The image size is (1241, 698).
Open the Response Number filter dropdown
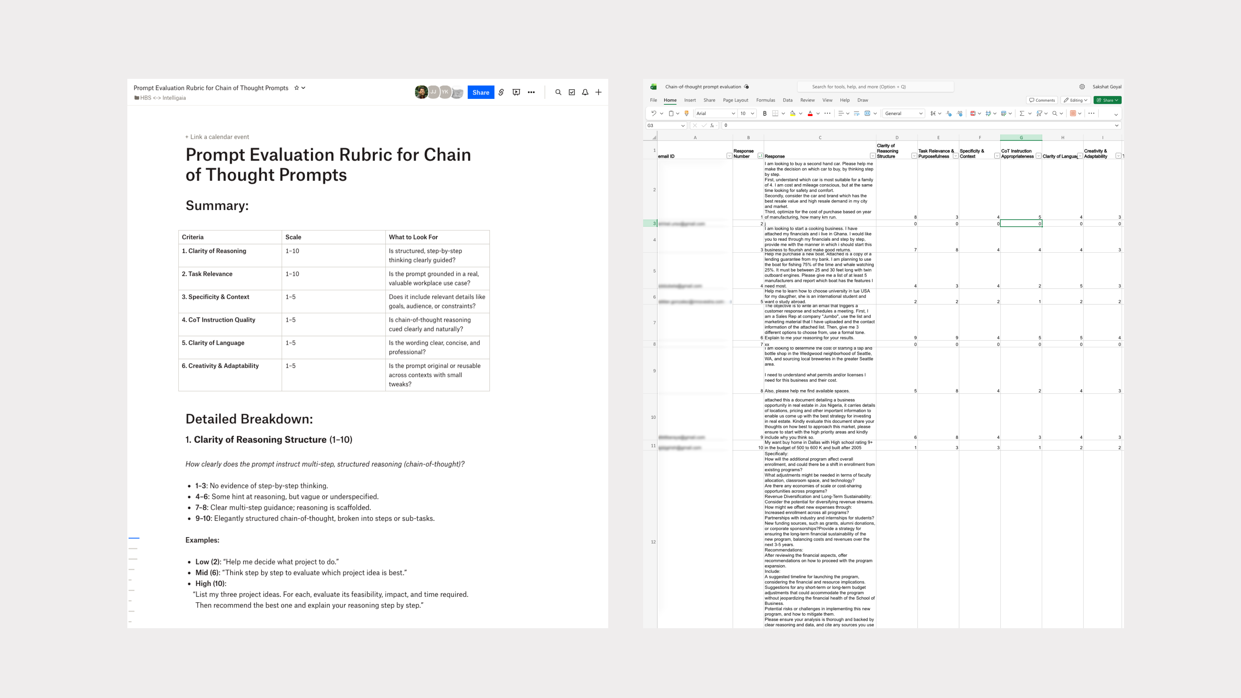click(x=760, y=156)
